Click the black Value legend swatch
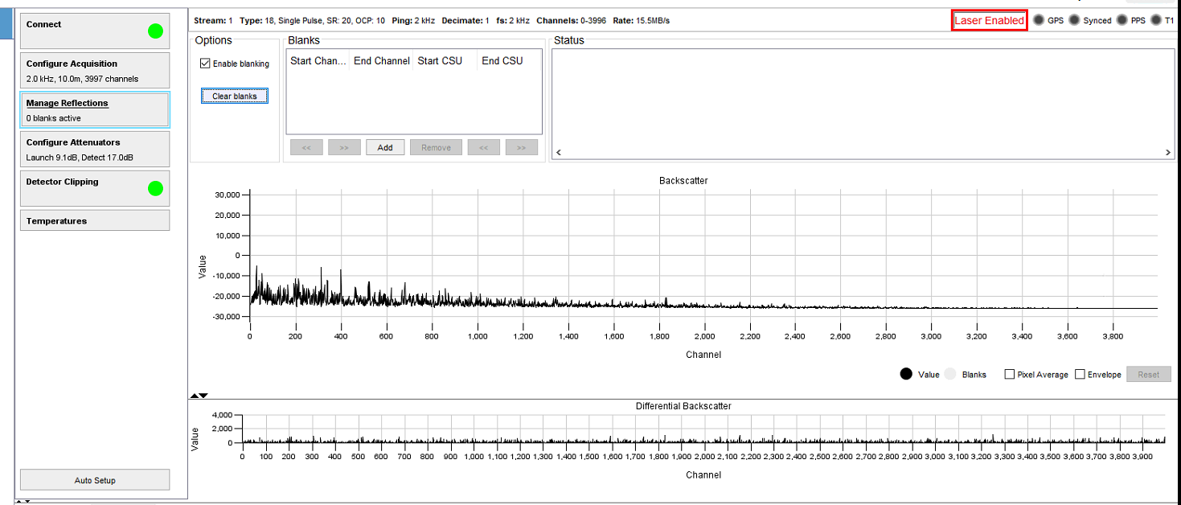The width and height of the screenshot is (1181, 505). coord(906,374)
